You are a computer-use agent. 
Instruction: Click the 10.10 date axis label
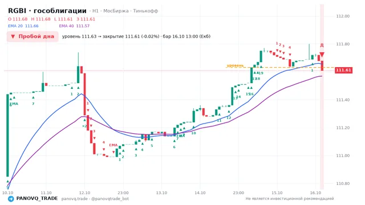point(7,192)
